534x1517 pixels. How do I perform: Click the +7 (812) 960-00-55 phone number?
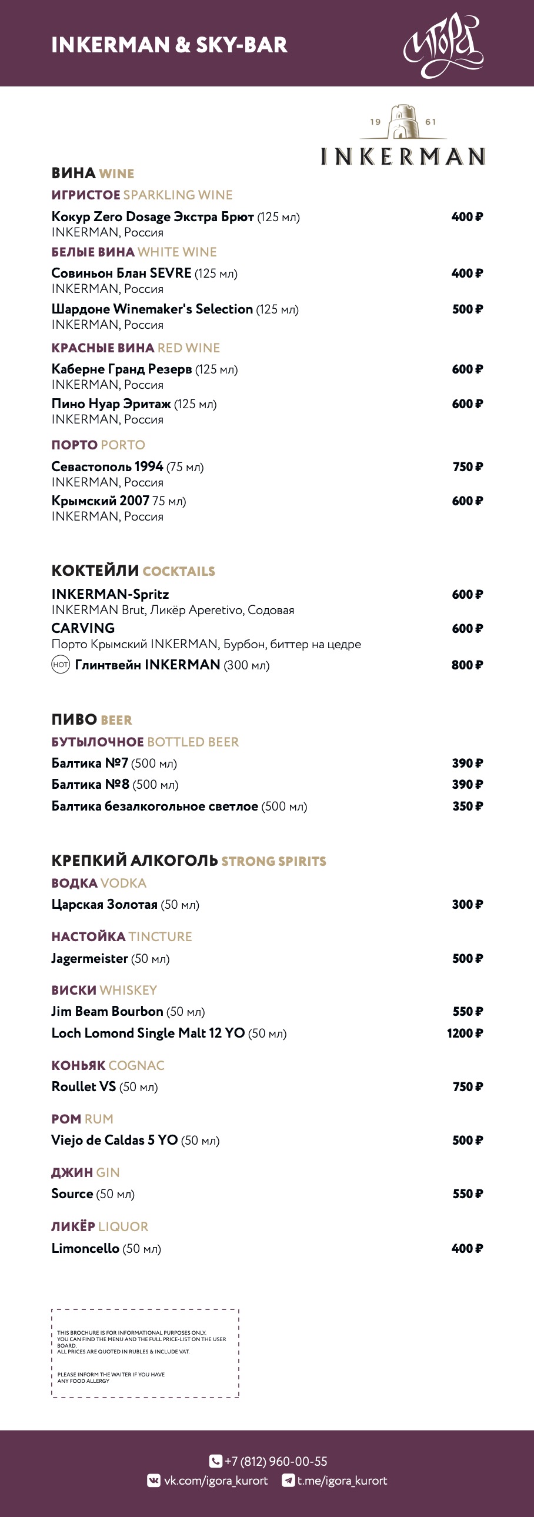point(276,1461)
